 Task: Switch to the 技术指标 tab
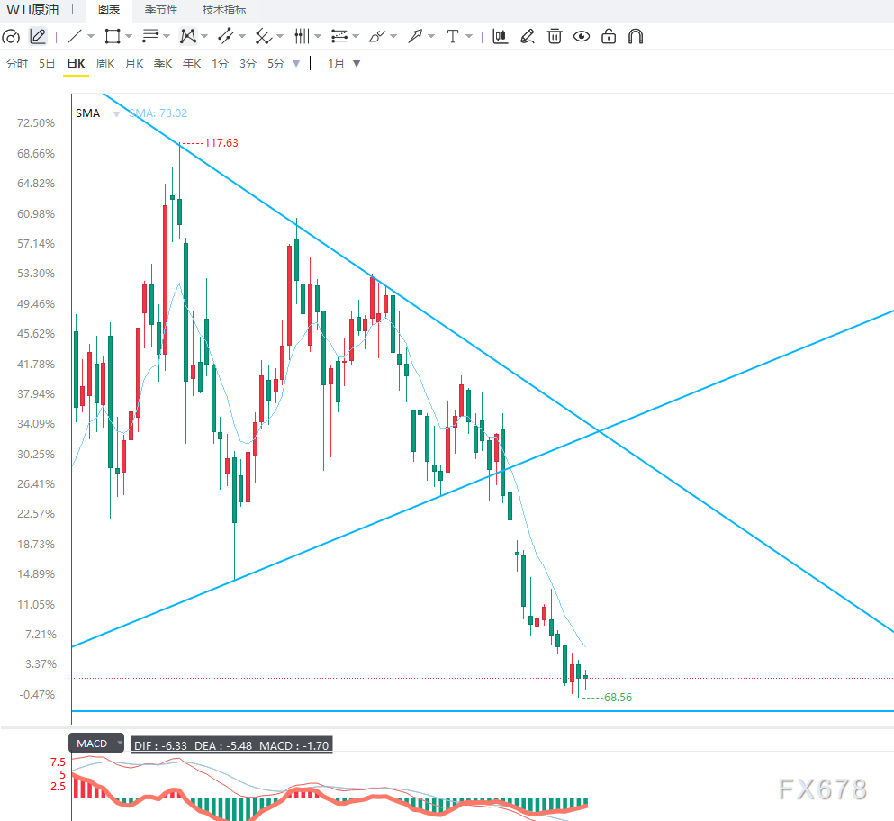point(224,10)
